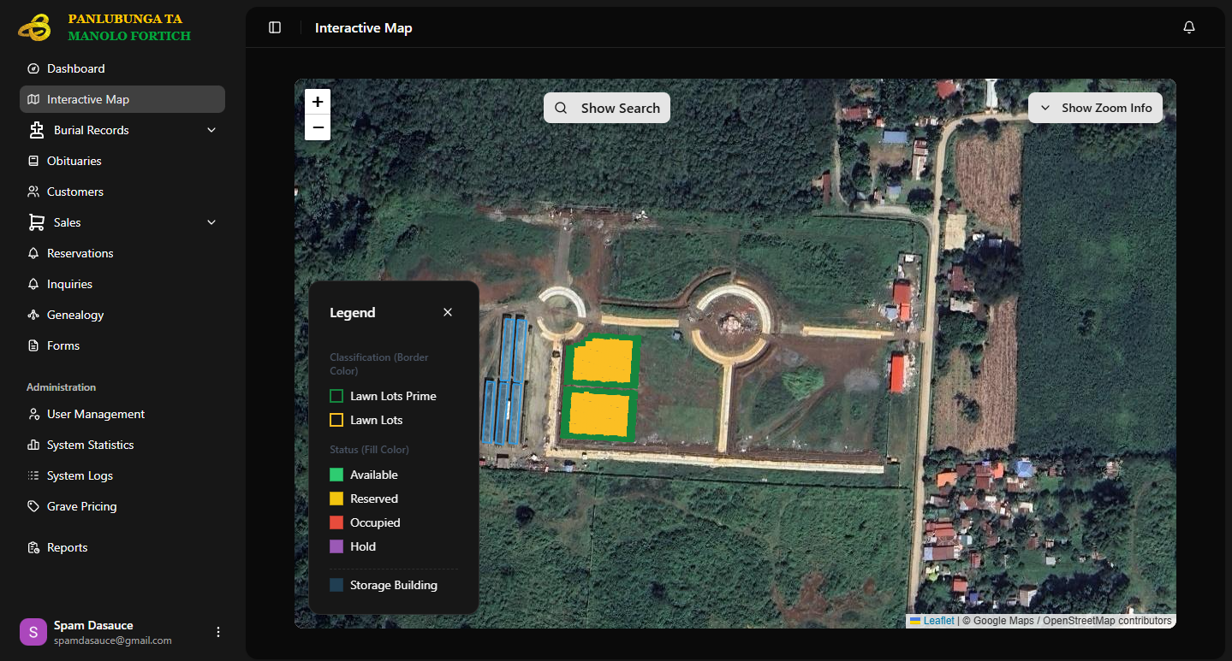
Task: Toggle the sidebar panel icon
Action: pyautogui.click(x=275, y=27)
